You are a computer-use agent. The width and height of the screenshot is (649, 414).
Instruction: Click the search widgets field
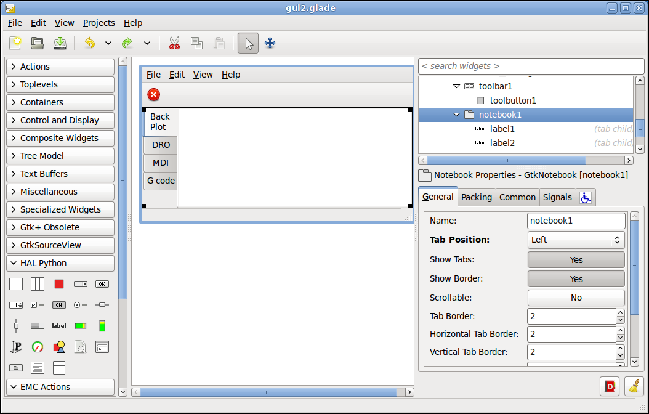[x=531, y=67]
